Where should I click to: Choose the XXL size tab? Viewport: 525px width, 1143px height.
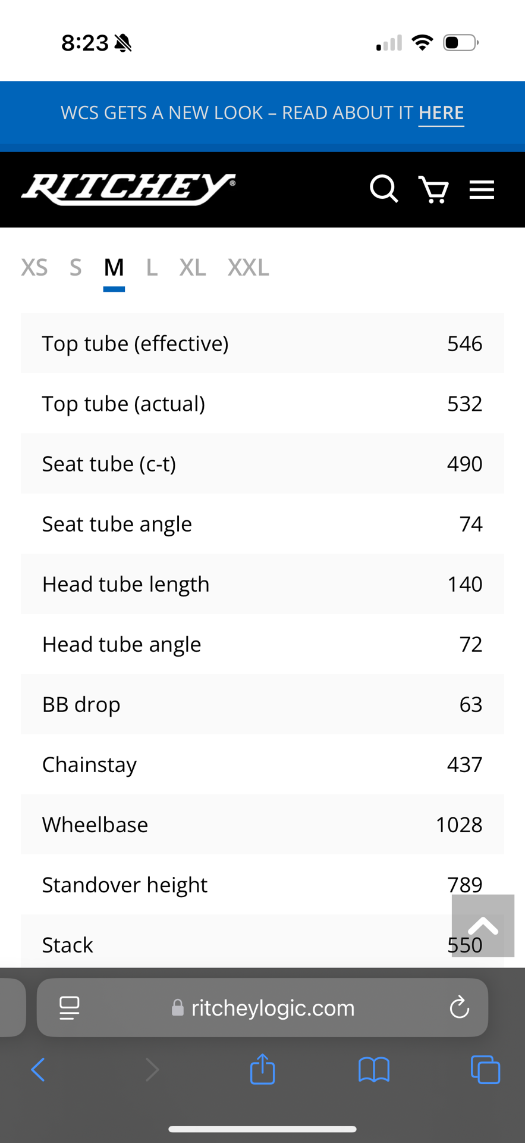[248, 268]
